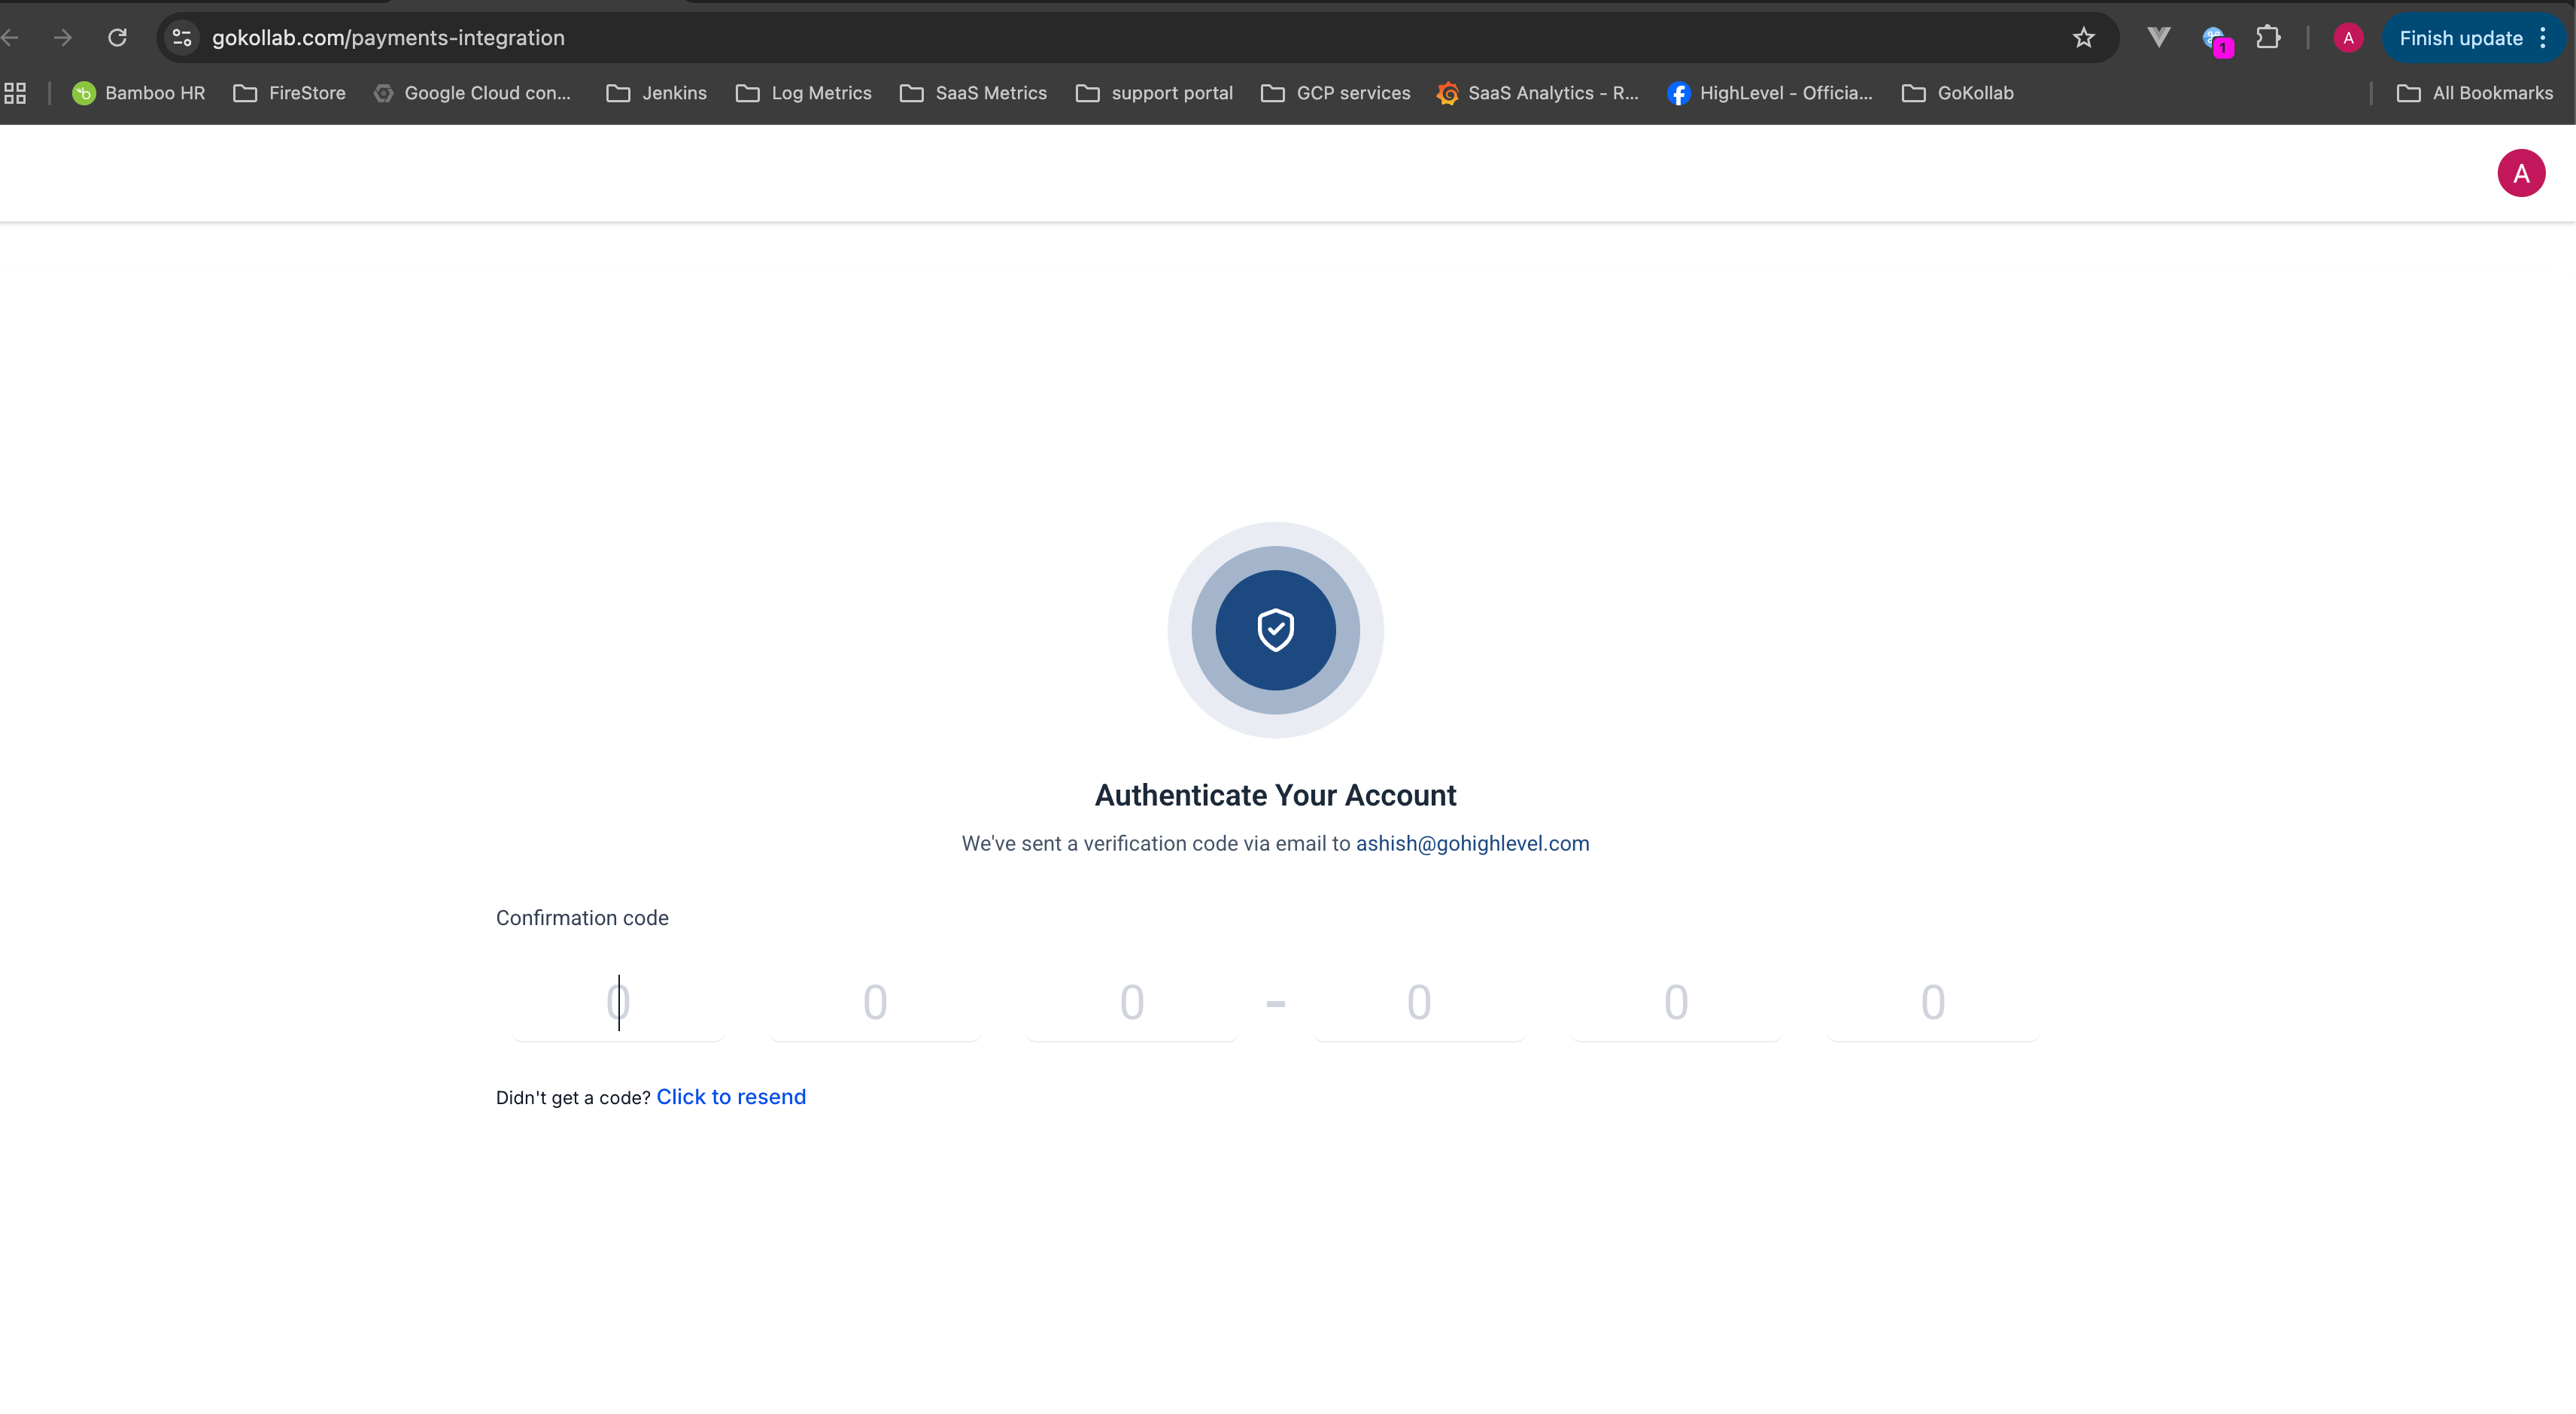This screenshot has height=1414, width=2576.
Task: Click the Finish update button
Action: (x=2460, y=38)
